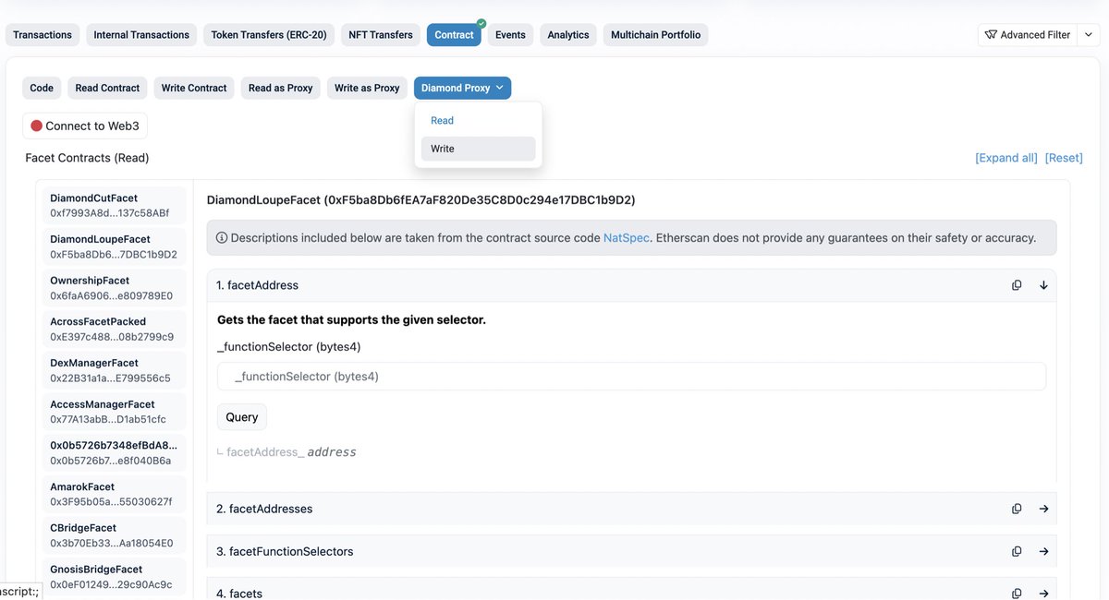This screenshot has width=1109, height=600.
Task: Click '3. facetFunctionSelectors' header row
Action: coord(631,551)
